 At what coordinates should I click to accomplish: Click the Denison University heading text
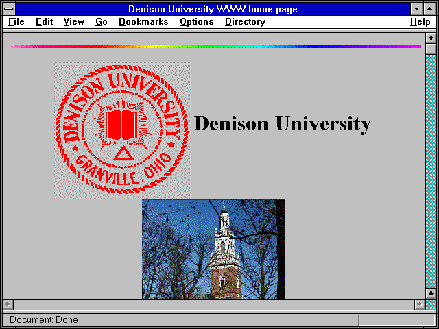pyautogui.click(x=282, y=123)
